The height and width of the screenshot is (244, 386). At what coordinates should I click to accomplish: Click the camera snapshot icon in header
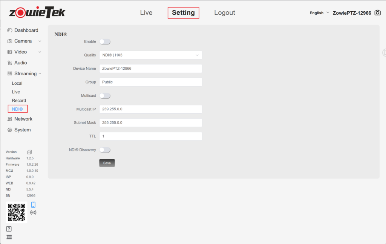tap(377, 13)
